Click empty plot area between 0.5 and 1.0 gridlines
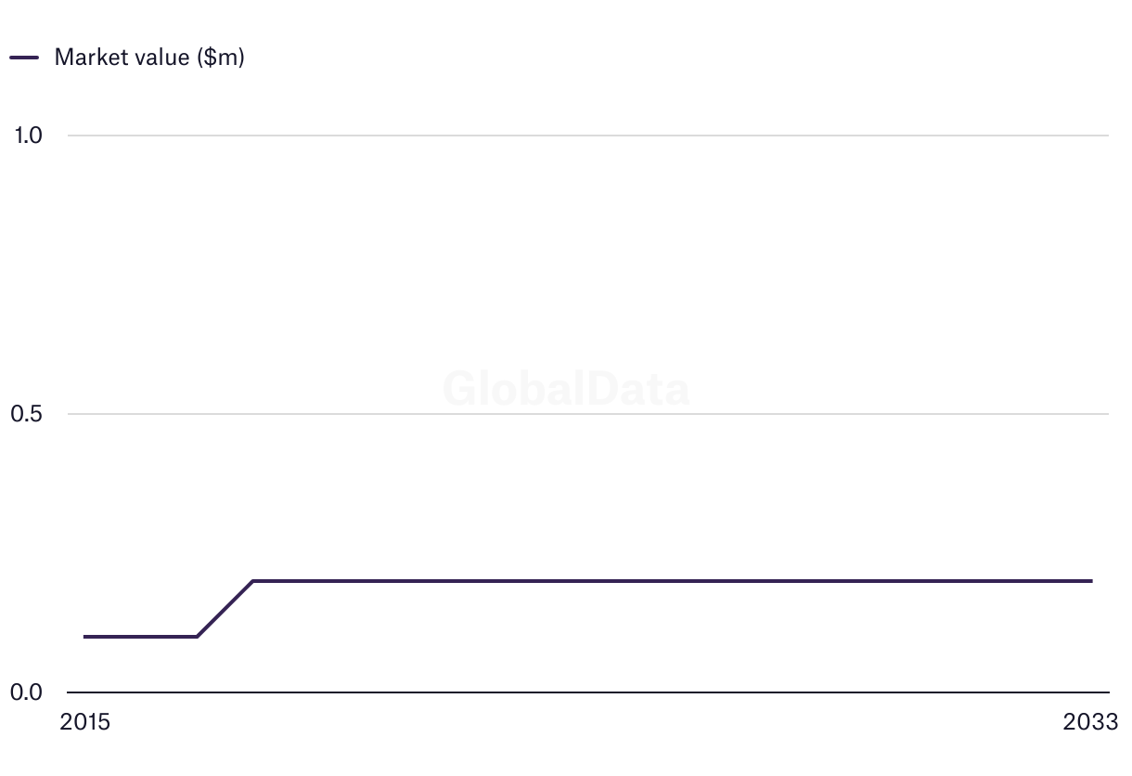This screenshot has width=1132, height=776. click(588, 275)
